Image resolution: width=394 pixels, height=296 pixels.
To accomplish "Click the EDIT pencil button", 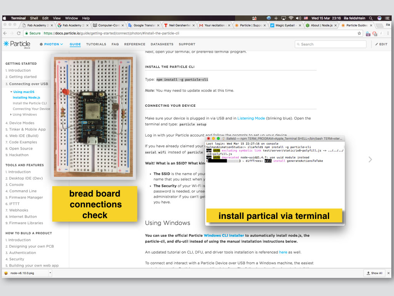I will click(381, 44).
